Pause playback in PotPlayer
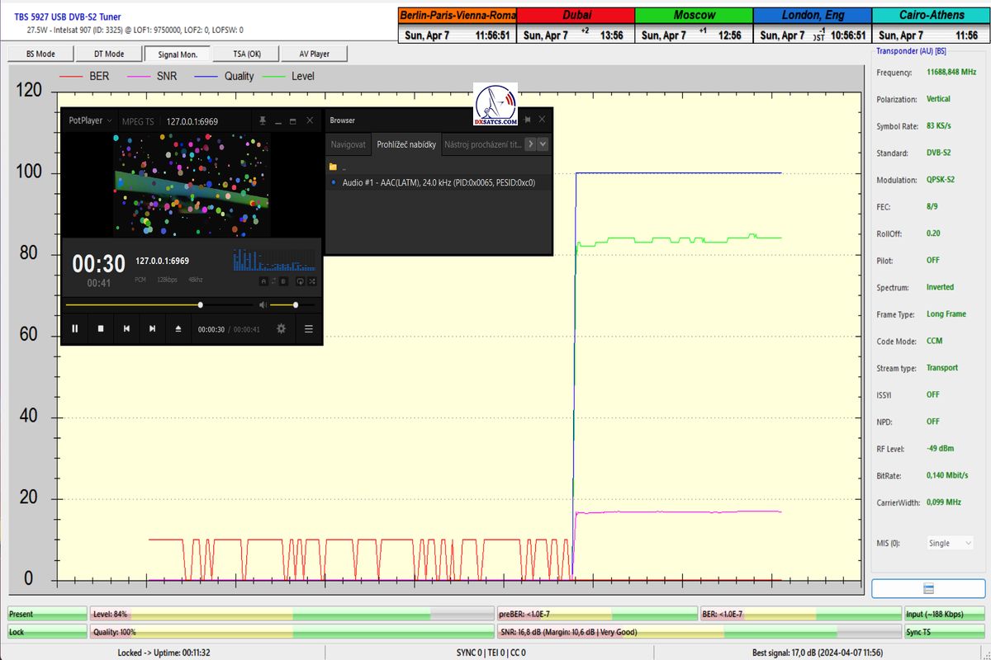This screenshot has height=660, width=991. pos(74,328)
